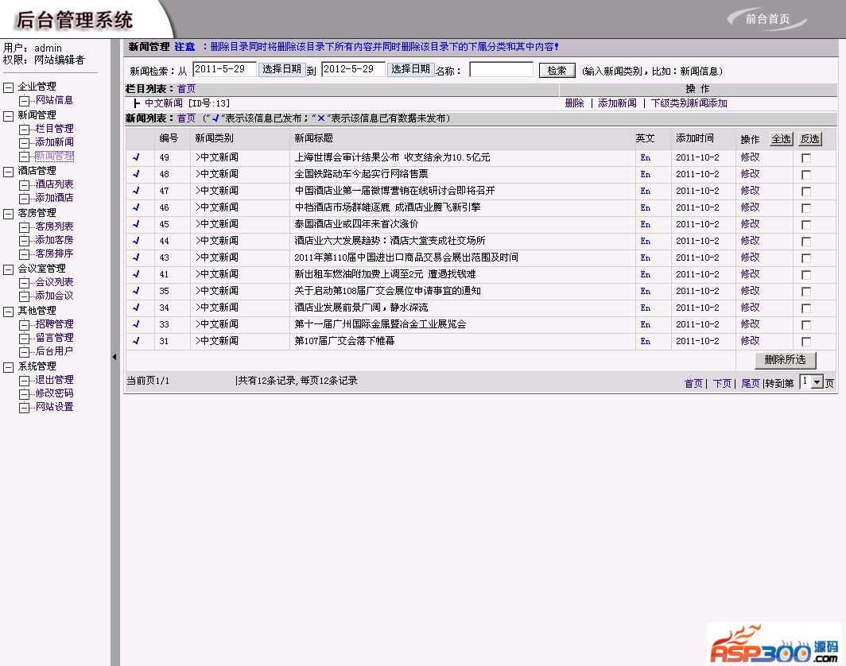Click the published checkmark icon for item 35
This screenshot has height=666, width=846.
136,291
